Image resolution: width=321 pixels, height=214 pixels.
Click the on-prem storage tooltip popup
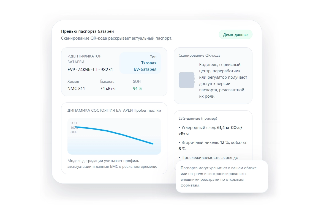(222, 176)
